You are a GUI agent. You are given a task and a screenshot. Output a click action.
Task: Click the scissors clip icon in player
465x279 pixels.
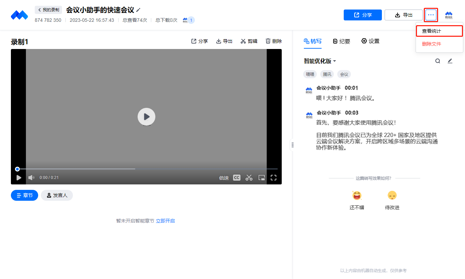click(249, 177)
